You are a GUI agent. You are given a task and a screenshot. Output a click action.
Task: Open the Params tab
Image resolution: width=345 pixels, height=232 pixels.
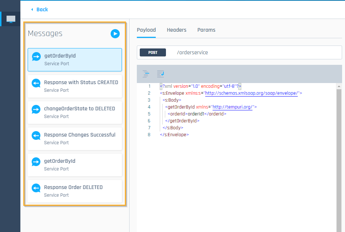206,30
